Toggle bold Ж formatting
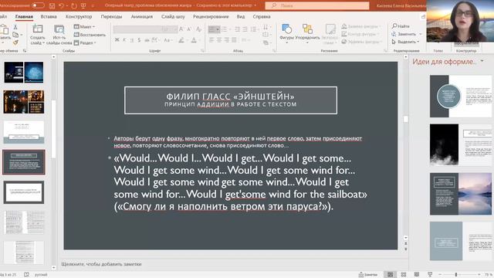The image size is (494, 278). pos(117,40)
